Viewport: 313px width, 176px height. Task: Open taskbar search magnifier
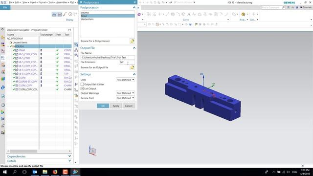tap(15, 172)
